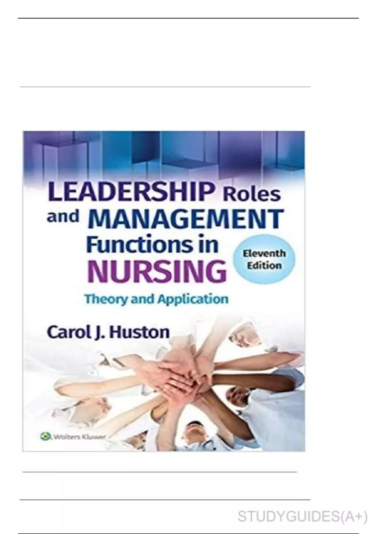This screenshot has width=377, height=534.
Task: Click the STUDYGUIDES(A+) watermark text
Action: point(302,517)
